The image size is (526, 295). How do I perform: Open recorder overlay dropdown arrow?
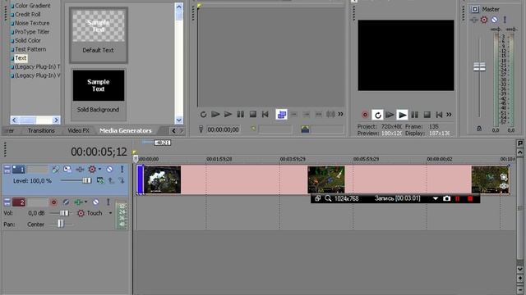(435, 198)
